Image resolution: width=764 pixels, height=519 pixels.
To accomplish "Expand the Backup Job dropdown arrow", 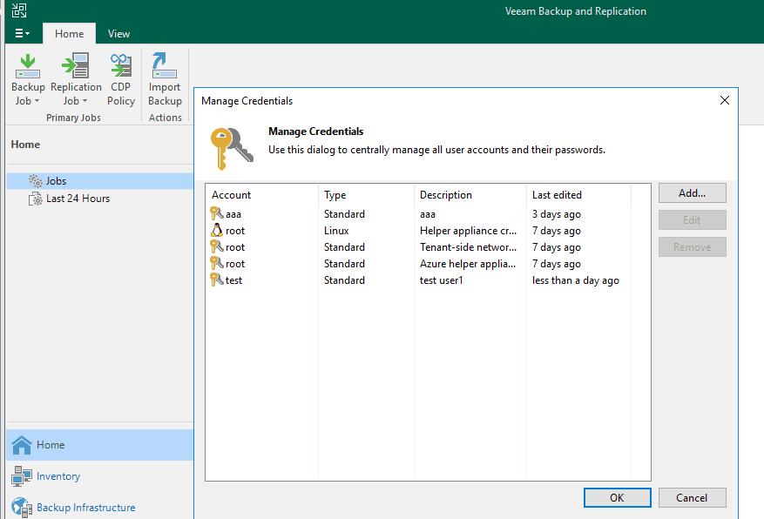I will (x=37, y=101).
